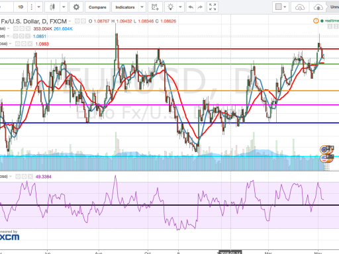The image size is (339, 254).
Task: Select the black RSI midline
Action: point(169,205)
